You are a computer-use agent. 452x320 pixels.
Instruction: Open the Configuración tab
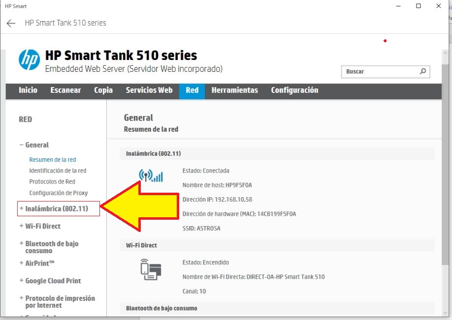point(294,90)
